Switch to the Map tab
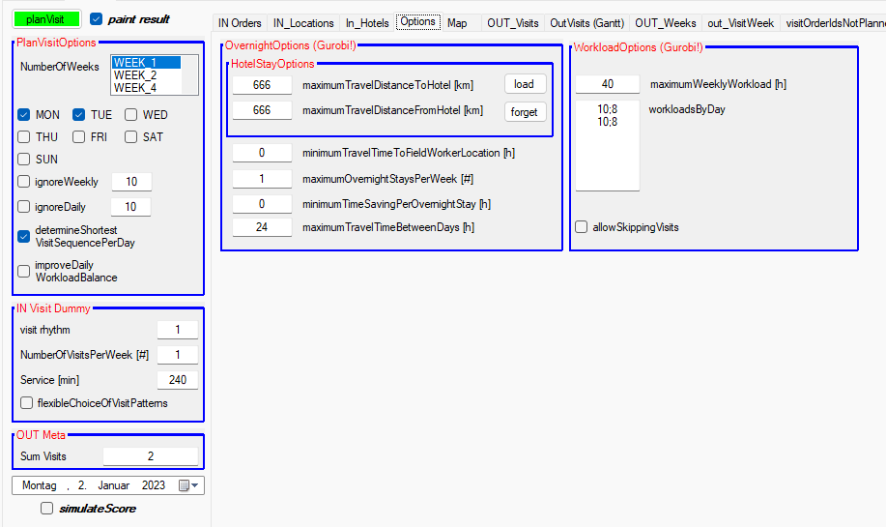 (457, 23)
